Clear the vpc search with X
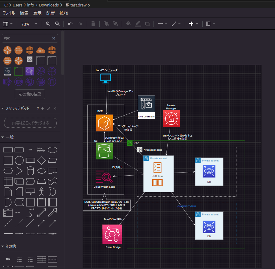 [54, 39]
